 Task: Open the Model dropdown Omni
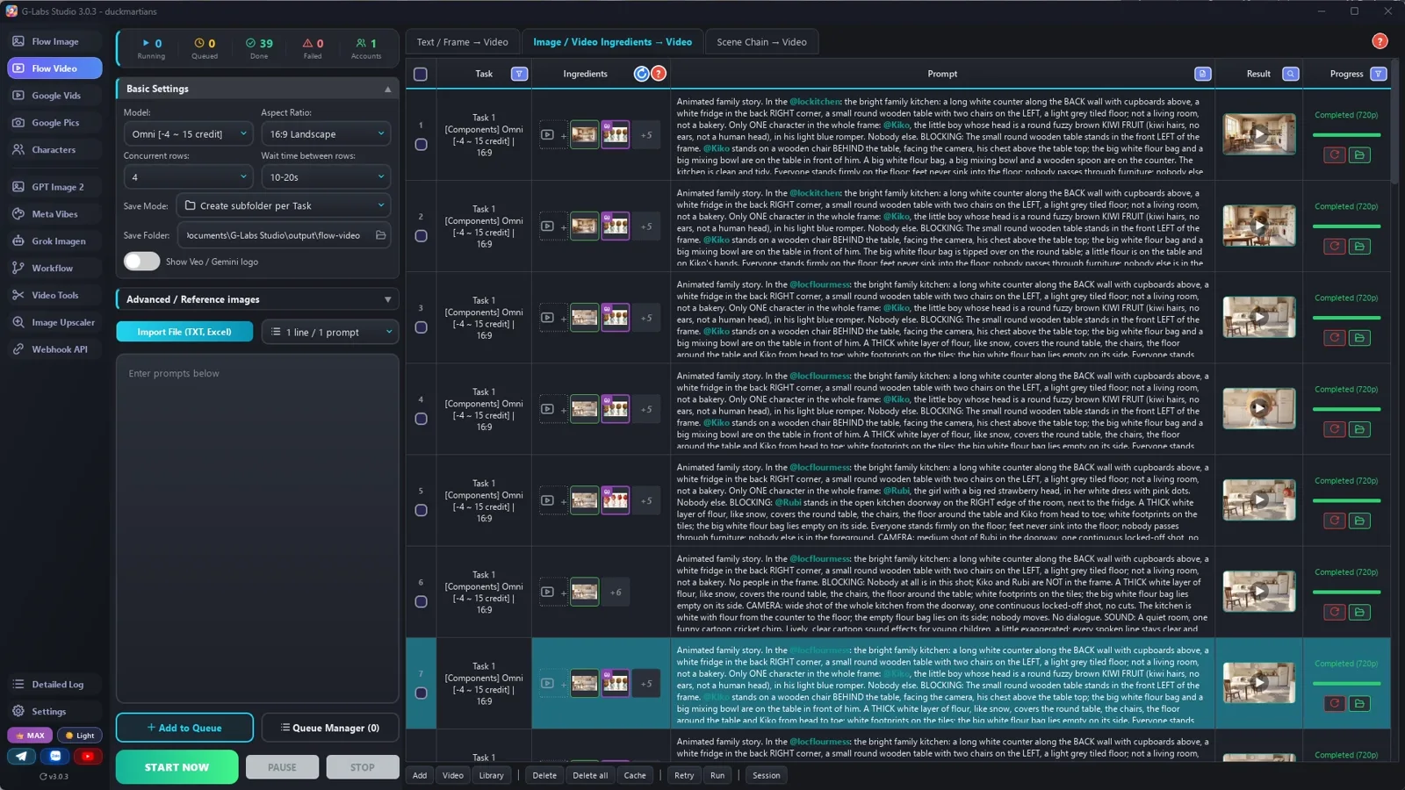pos(188,133)
